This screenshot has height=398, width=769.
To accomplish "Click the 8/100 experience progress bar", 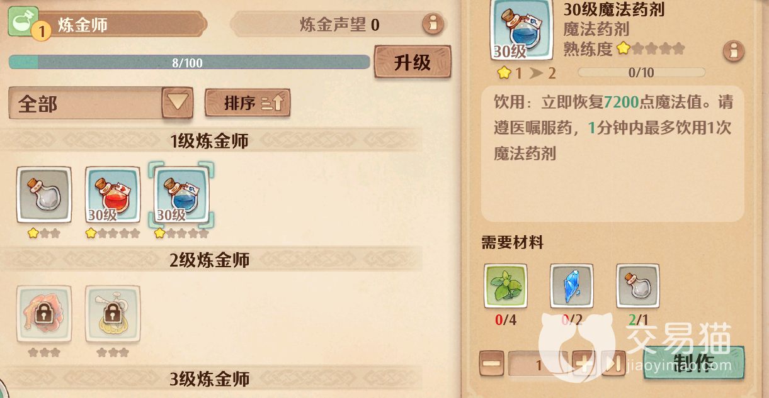I will click(x=189, y=62).
